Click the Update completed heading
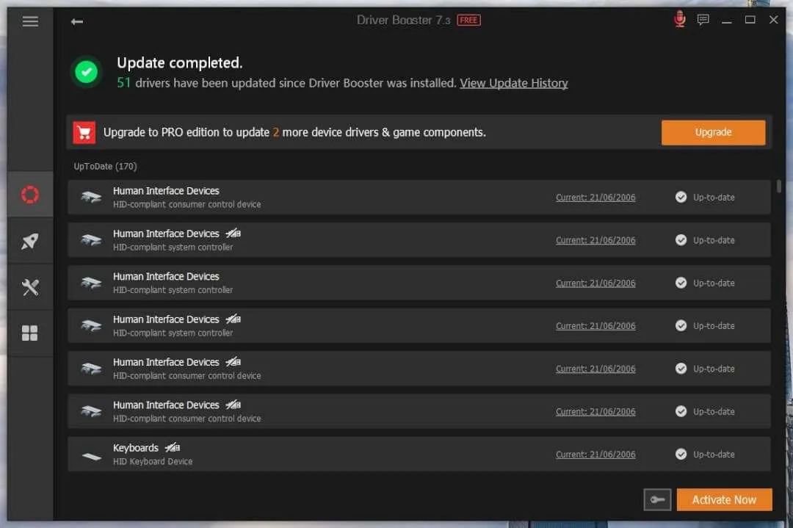The image size is (793, 528). click(x=180, y=62)
